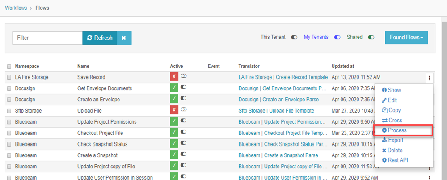
Task: Click the Namespace column header
Action: [x=27, y=67]
